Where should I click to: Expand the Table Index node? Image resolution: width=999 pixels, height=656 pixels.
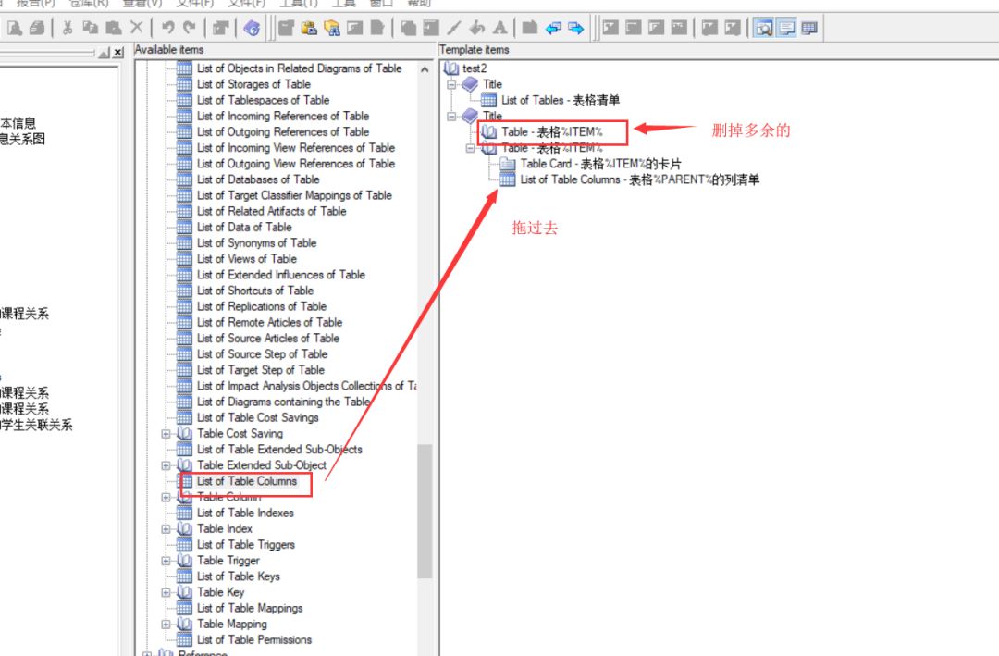166,528
